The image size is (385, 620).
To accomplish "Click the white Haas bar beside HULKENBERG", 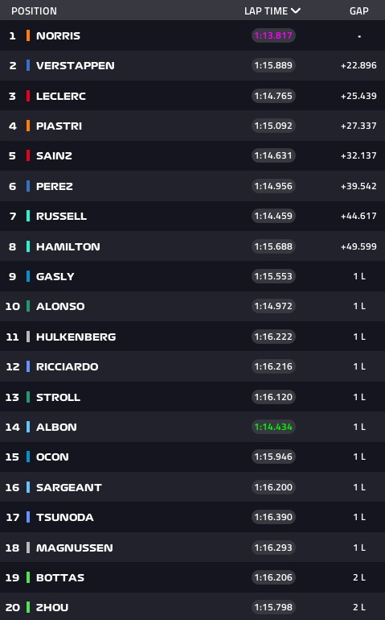I will point(28,337).
